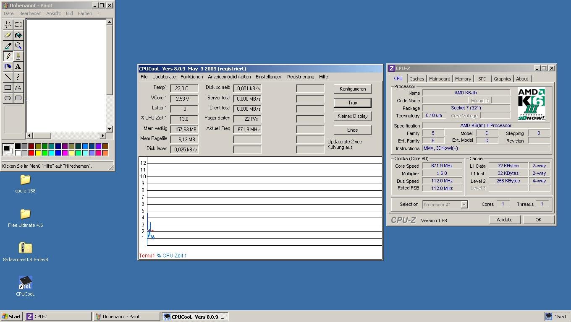This screenshot has width=571, height=322.
Task: Open the cpu-z-158 desktop folder
Action: [25, 179]
